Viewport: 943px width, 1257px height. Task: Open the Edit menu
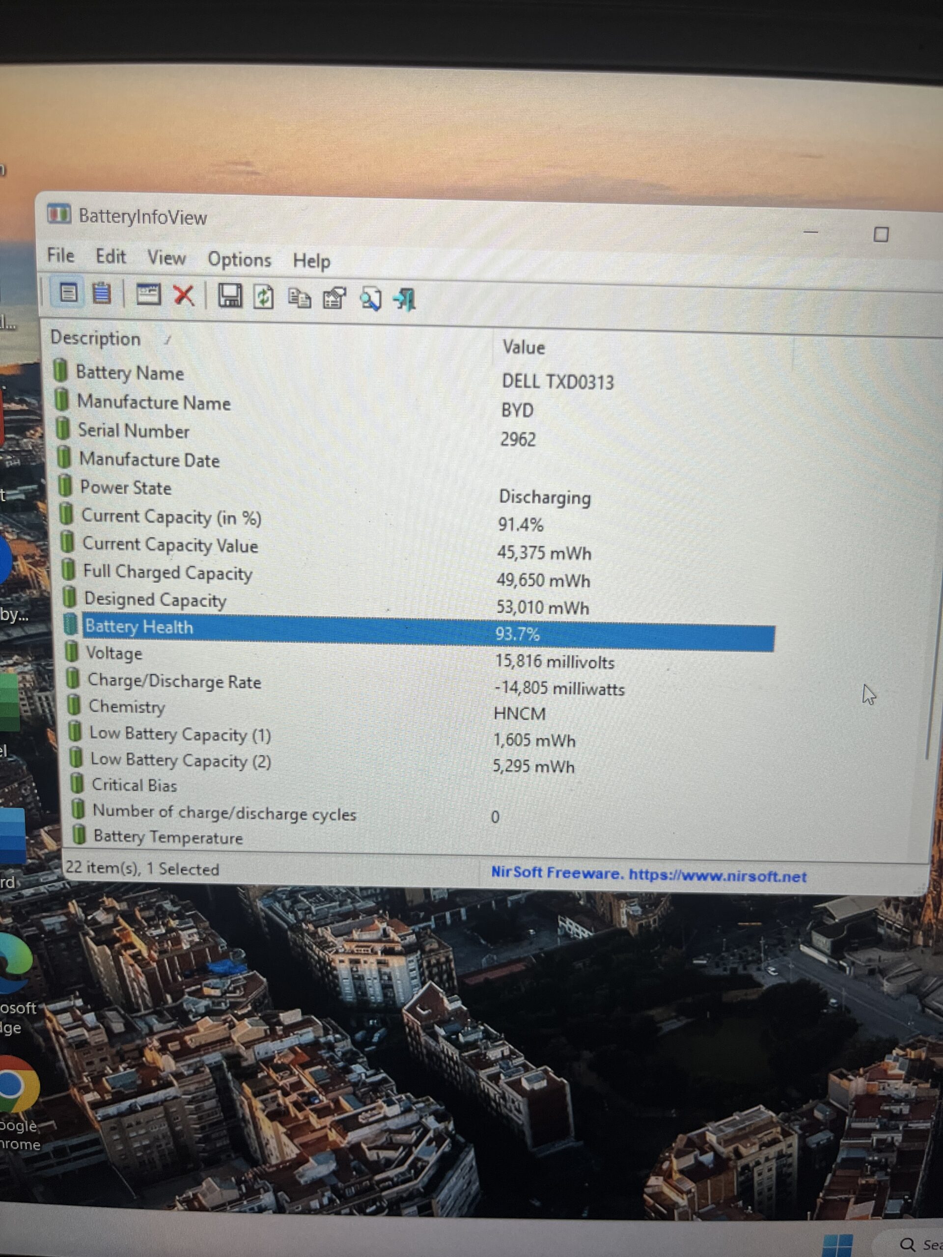pyautogui.click(x=111, y=257)
